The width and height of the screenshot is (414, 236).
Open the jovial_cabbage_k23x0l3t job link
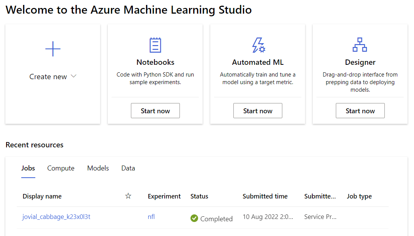[56, 217]
